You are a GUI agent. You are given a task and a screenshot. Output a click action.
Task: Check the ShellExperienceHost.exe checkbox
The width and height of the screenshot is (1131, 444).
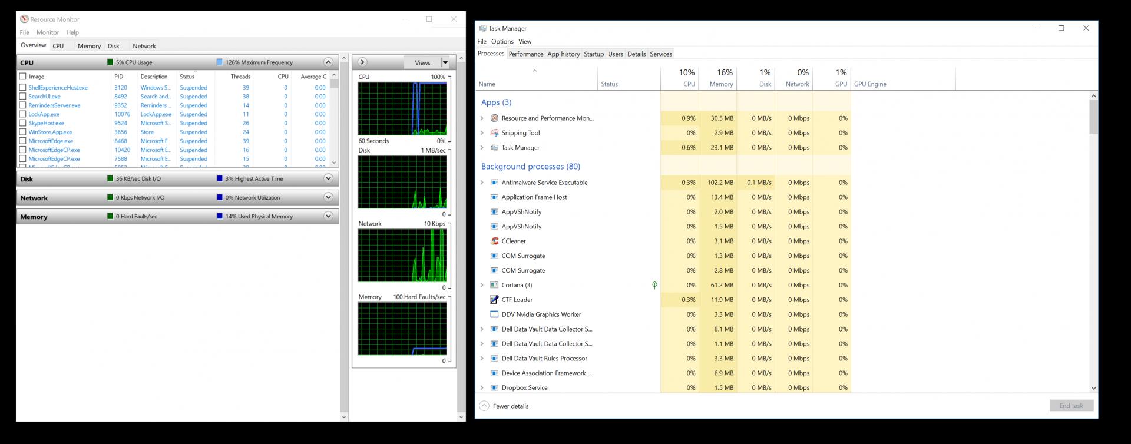23,87
